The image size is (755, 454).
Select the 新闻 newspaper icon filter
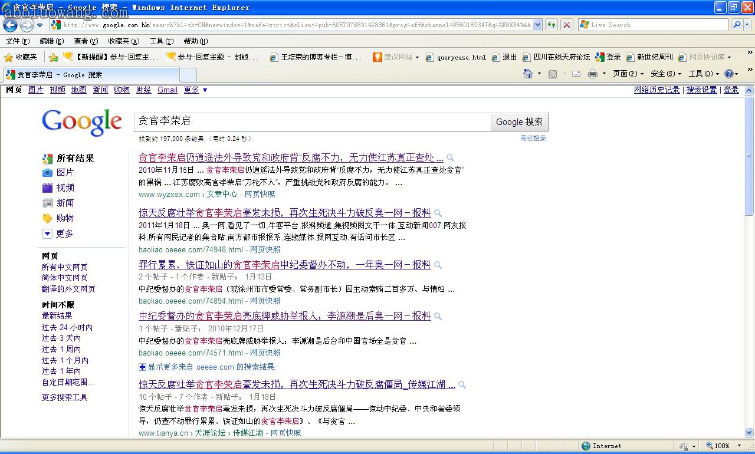48,203
